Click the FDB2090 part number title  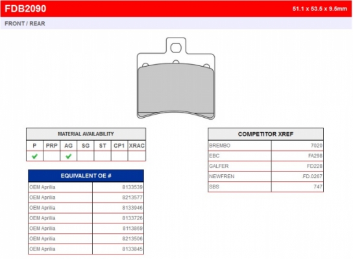tap(25, 9)
